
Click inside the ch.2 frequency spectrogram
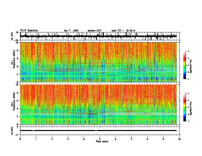tap(98, 105)
